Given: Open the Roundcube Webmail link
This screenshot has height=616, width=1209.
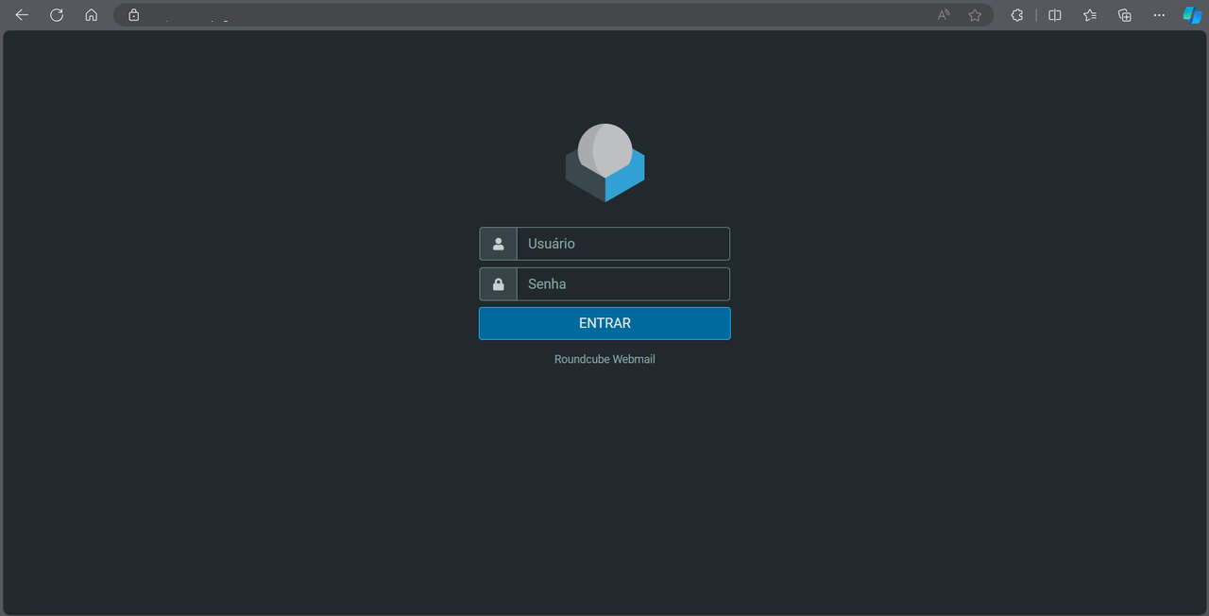Looking at the screenshot, I should (x=604, y=359).
